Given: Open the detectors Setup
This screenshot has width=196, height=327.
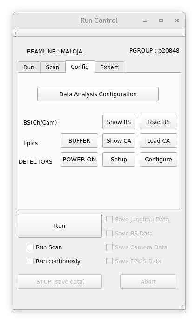Looking at the screenshot, I should tap(119, 160).
